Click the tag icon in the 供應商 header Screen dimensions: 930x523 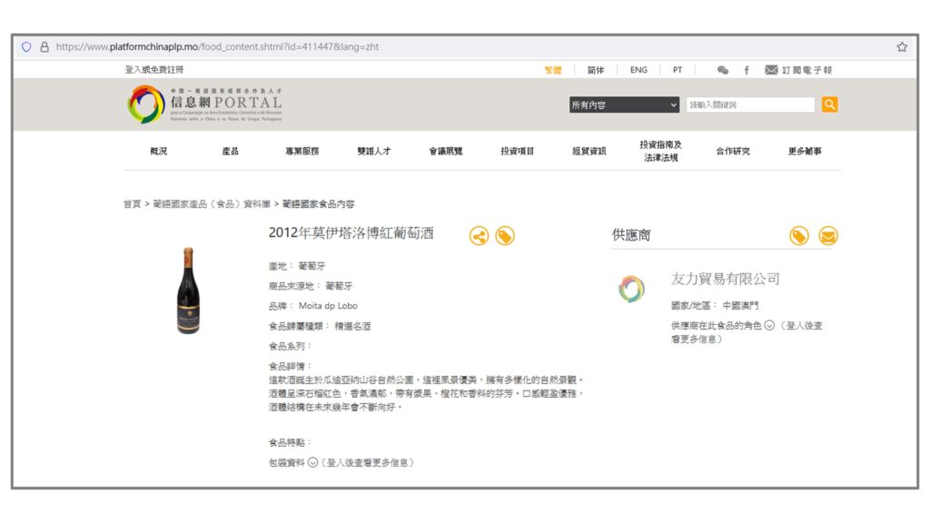tap(799, 236)
